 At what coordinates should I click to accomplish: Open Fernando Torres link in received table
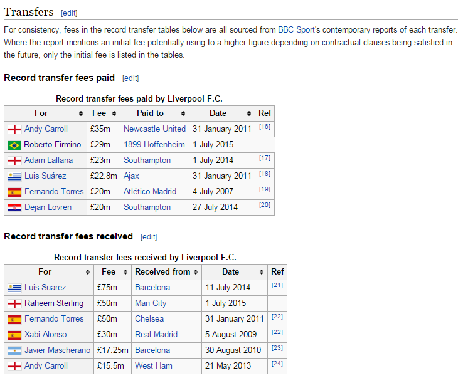54,318
